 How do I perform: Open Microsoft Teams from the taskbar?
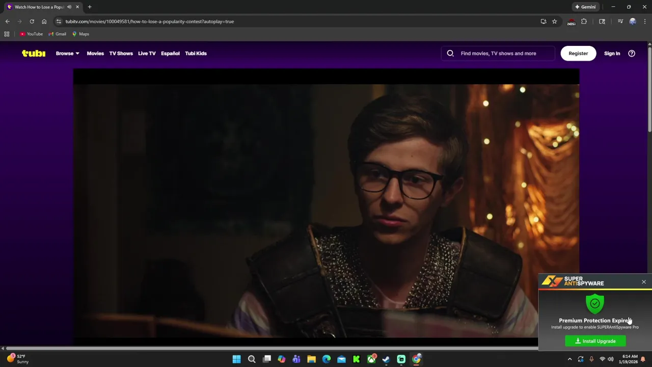point(296,359)
